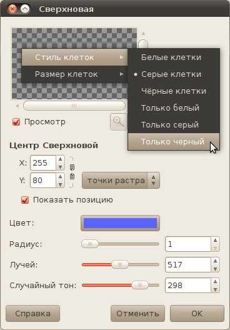Click the preview scroll up arrow

point(143,33)
